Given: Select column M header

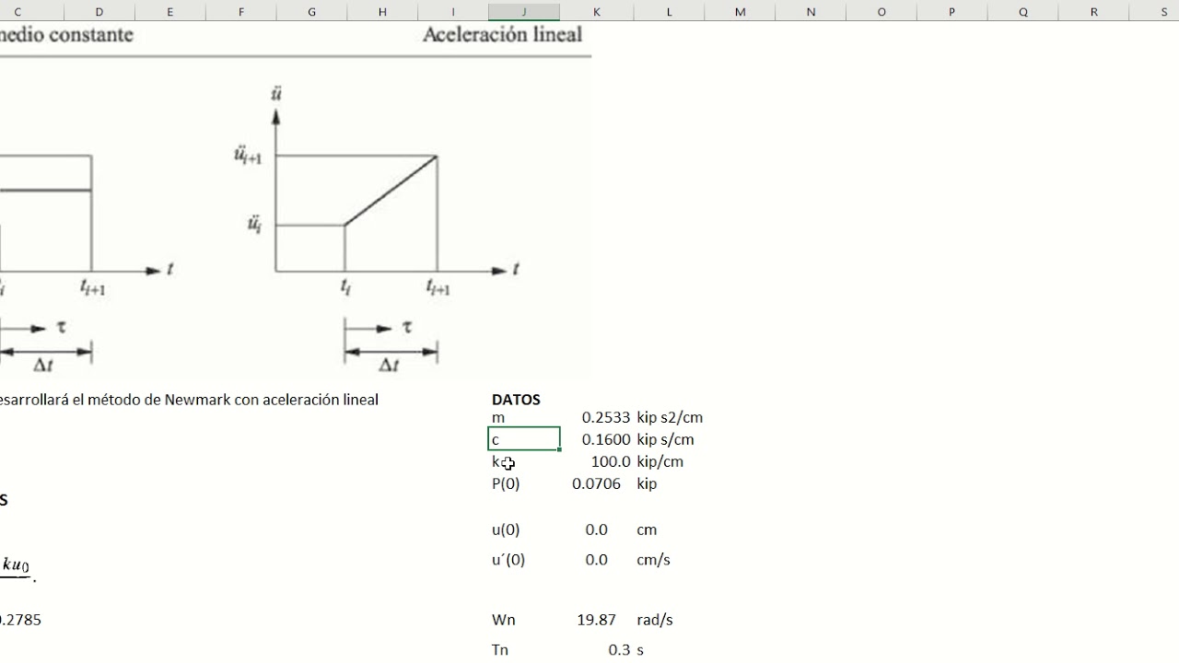Looking at the screenshot, I should click(741, 11).
